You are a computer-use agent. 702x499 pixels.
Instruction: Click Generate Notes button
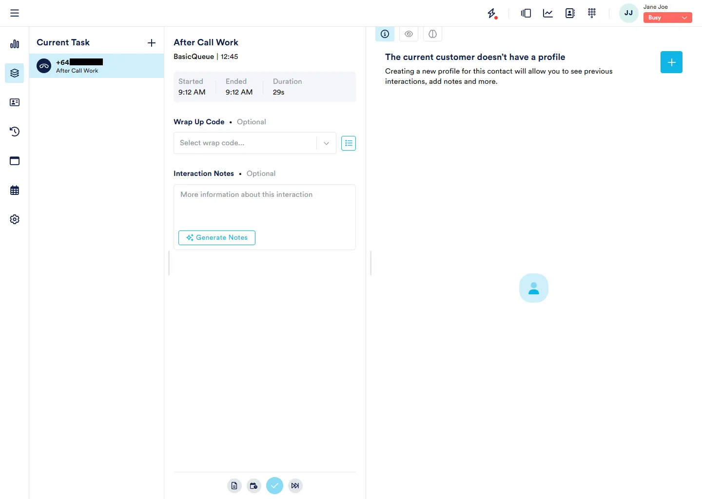[216, 237]
